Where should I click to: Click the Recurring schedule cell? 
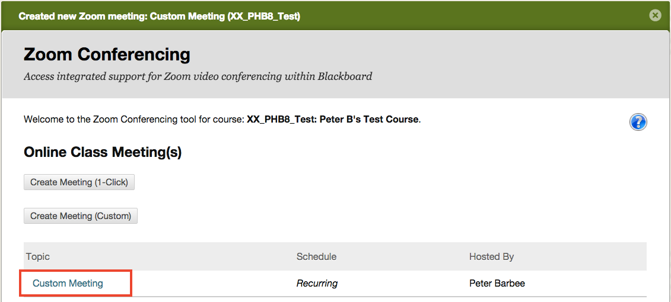click(317, 284)
